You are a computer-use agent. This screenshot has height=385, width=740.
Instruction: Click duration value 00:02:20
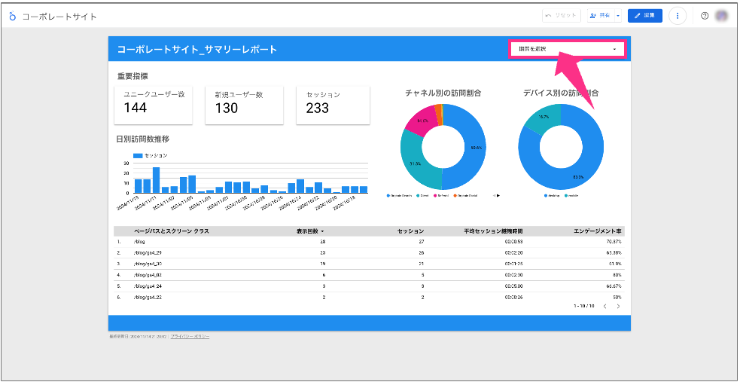[513, 252]
